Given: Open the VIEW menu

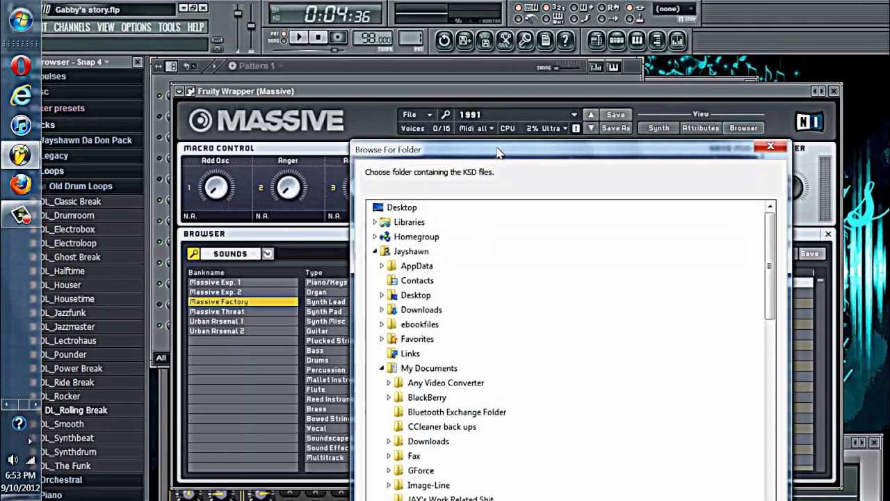Looking at the screenshot, I should click(x=106, y=27).
